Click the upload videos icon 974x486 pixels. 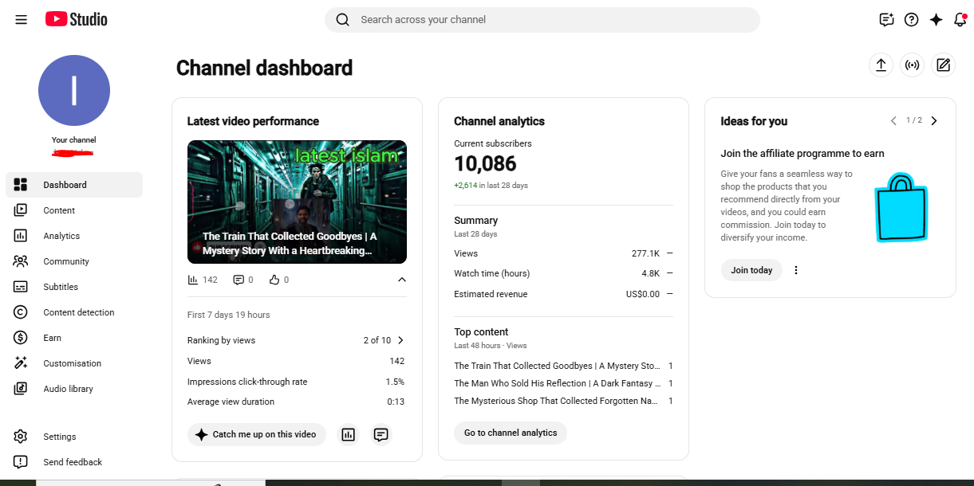point(881,65)
